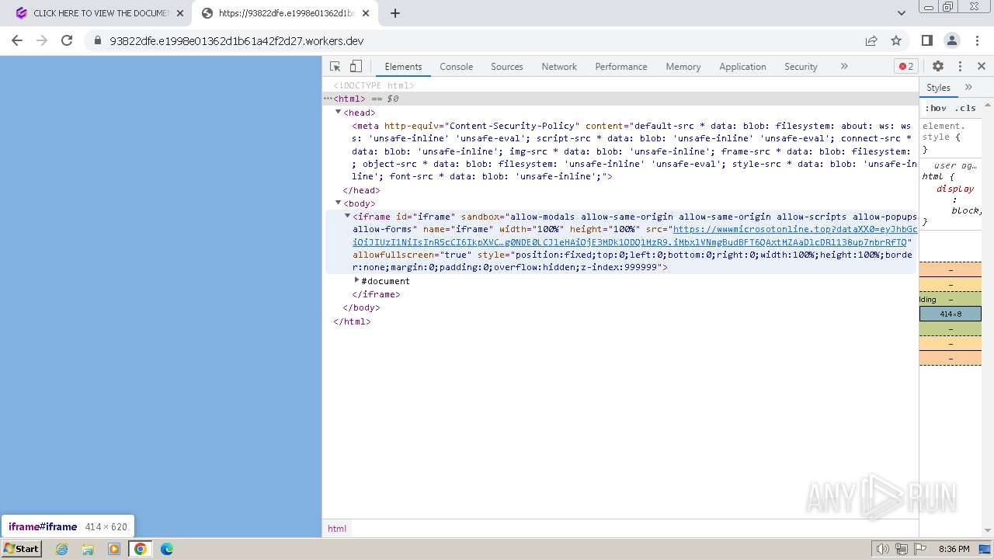Open Microsoft Edge from taskbar
This screenshot has height=559, width=994.
pos(167,549)
